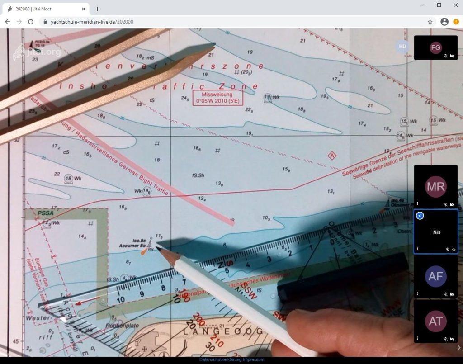The height and width of the screenshot is (364, 463).
Task: Go back to the previous page
Action: (7, 22)
